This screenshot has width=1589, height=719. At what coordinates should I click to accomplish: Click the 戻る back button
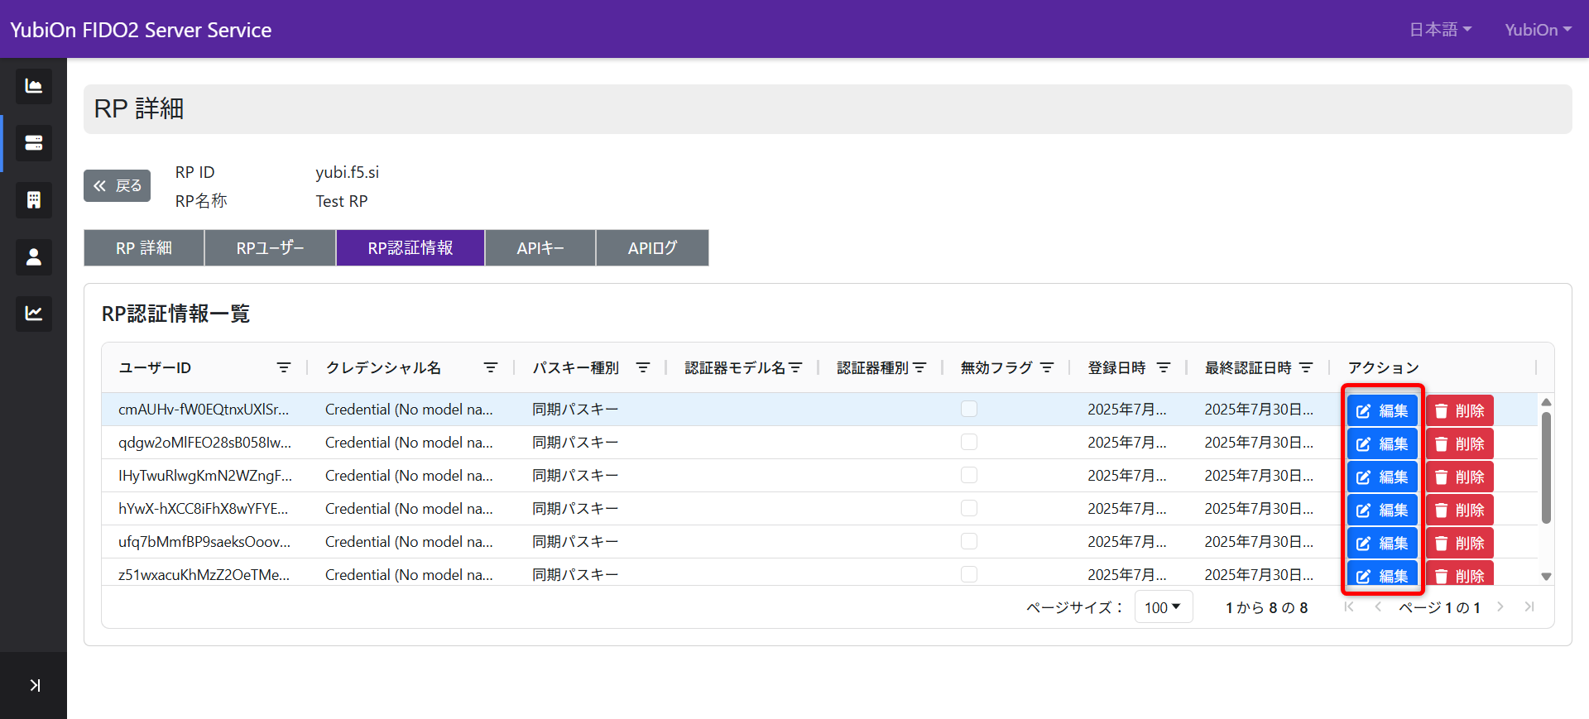pos(117,185)
